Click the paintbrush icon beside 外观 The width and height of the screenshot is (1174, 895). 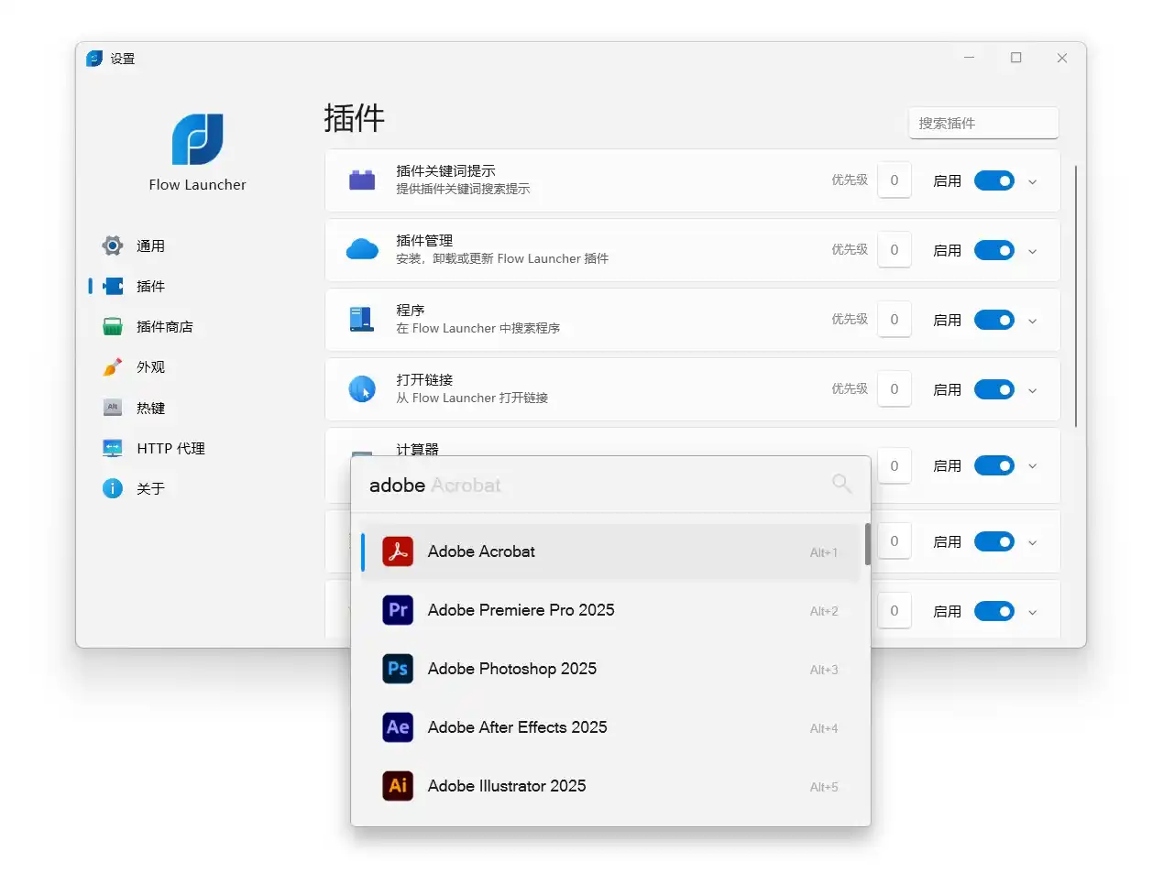coord(113,366)
